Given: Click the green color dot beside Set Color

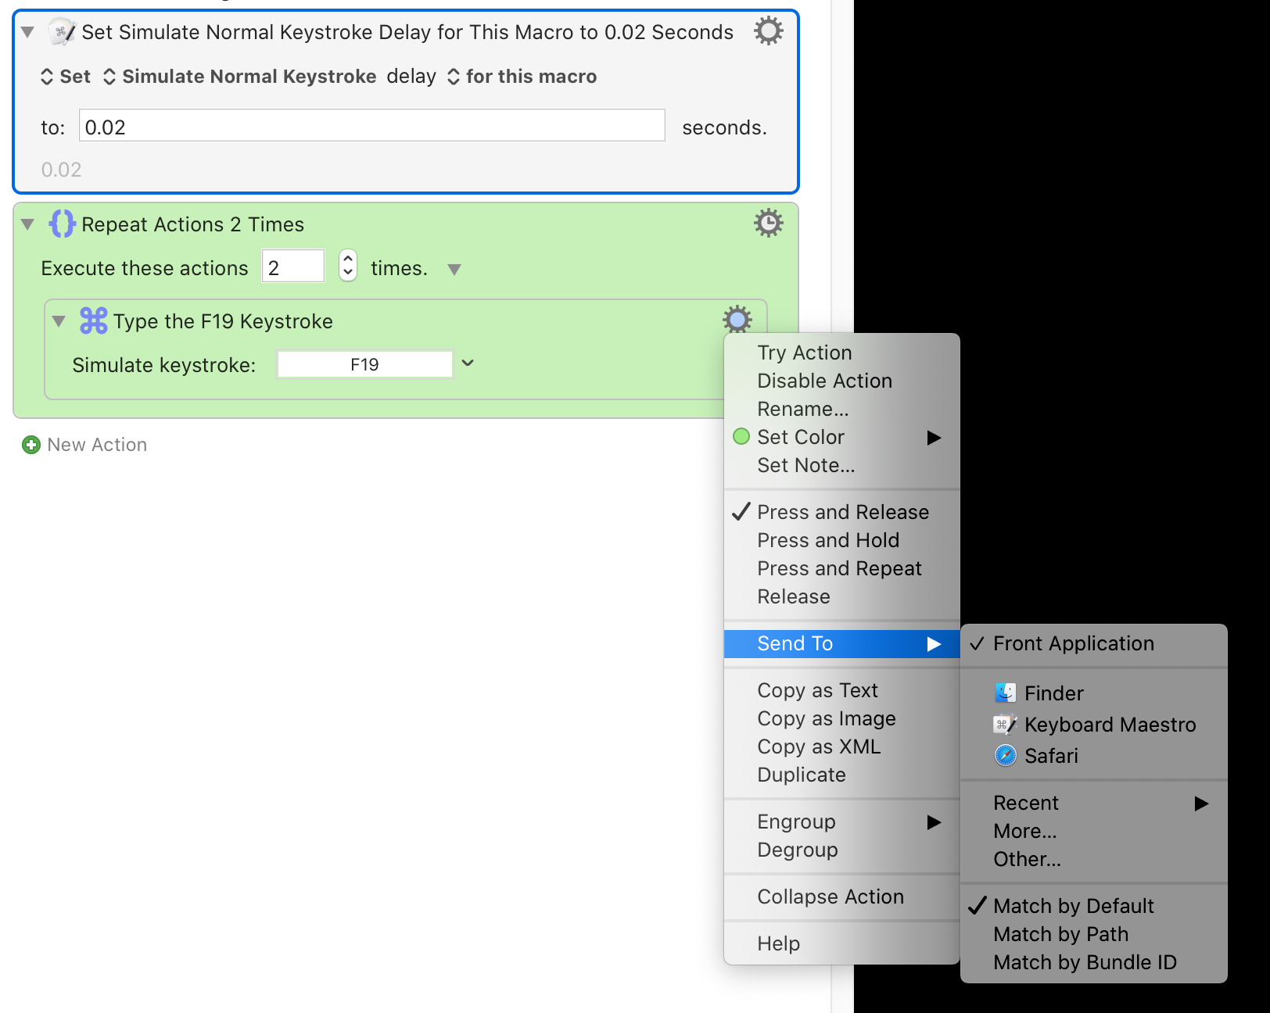Looking at the screenshot, I should 741,436.
